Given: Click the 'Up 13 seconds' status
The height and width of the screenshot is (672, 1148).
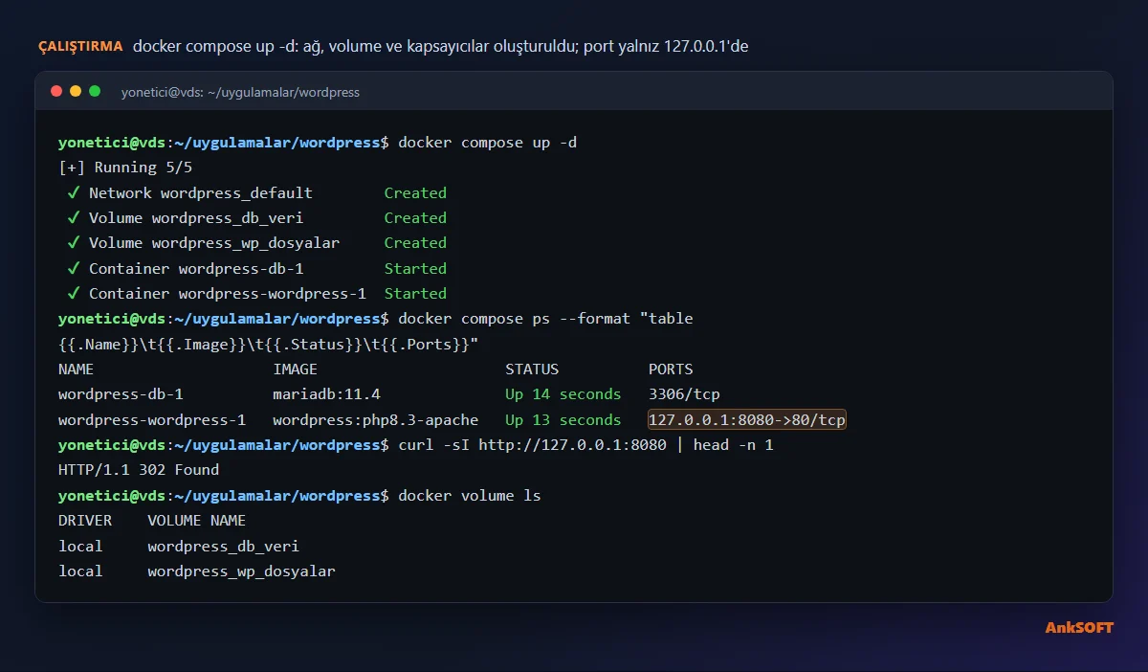Looking at the screenshot, I should point(563,420).
